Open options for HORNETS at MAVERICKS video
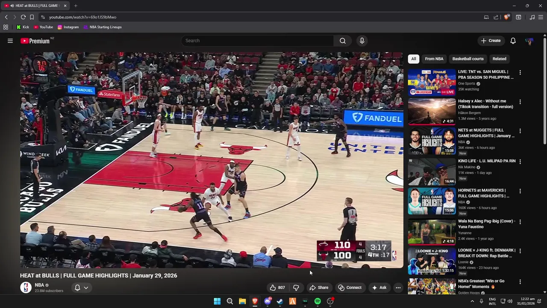 [520, 191]
